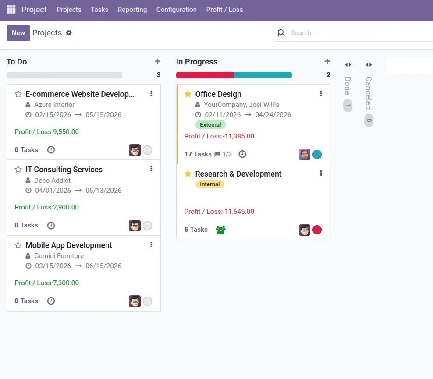433x379 pixels.
Task: Open the Configuration menu
Action: coord(177,9)
